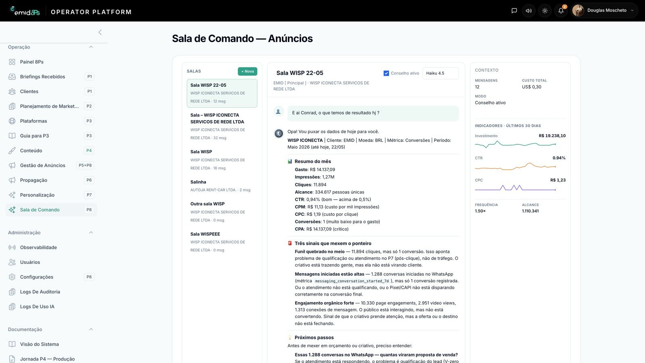The image size is (645, 363).
Task: Click the Propagação megaphone icon
Action: 12,180
